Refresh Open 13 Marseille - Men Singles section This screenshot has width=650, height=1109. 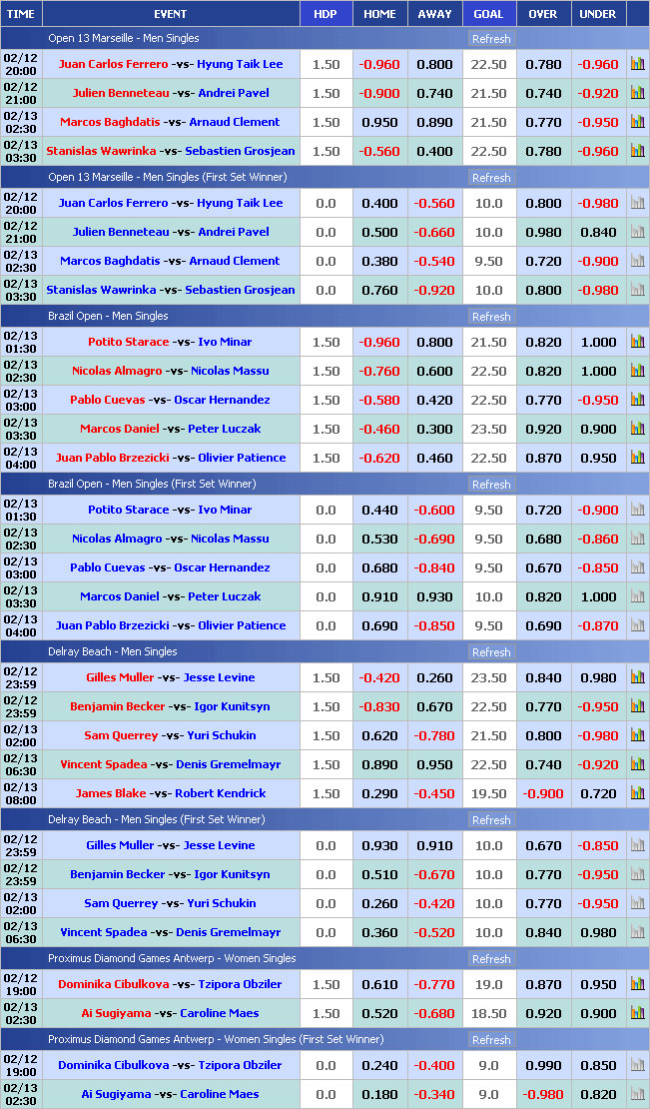pyautogui.click(x=490, y=39)
